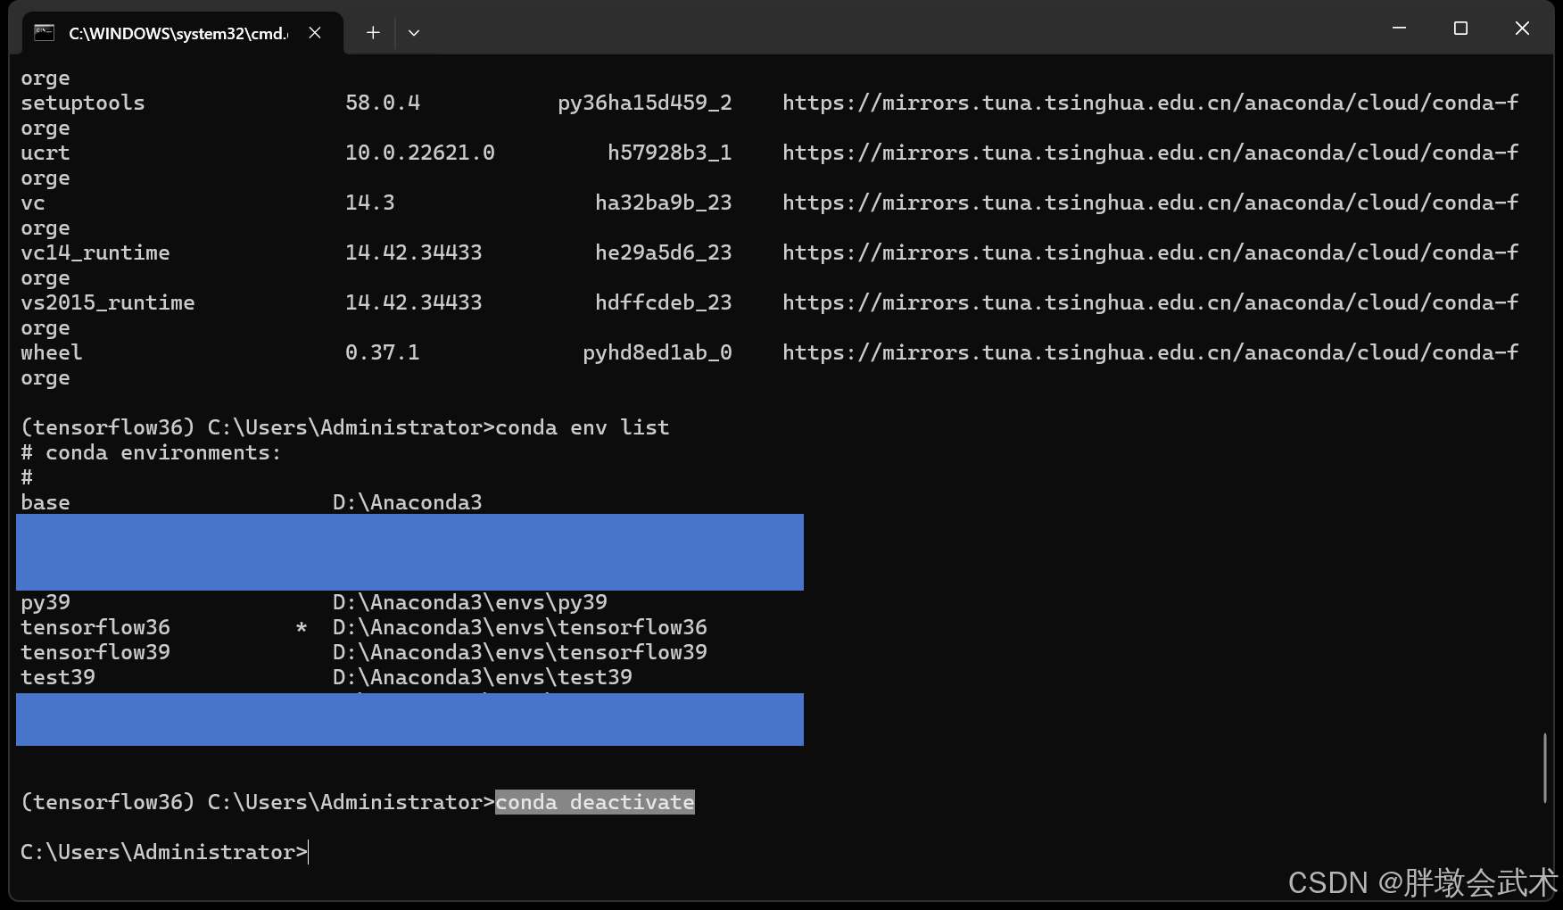Click the 'ucrt' package name
The image size is (1563, 910).
coord(45,153)
